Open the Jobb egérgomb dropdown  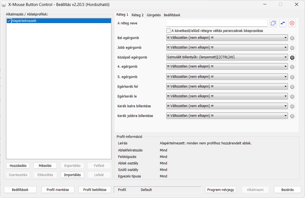[x=227, y=47]
